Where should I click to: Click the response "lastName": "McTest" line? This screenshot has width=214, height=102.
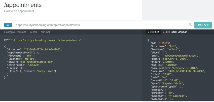[165, 50]
